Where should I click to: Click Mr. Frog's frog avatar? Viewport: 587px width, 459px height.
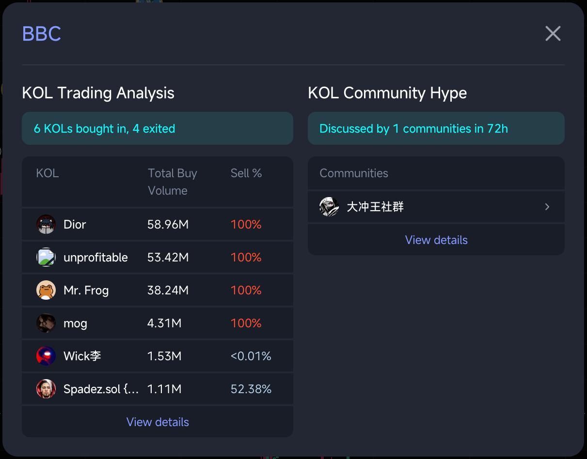46,291
